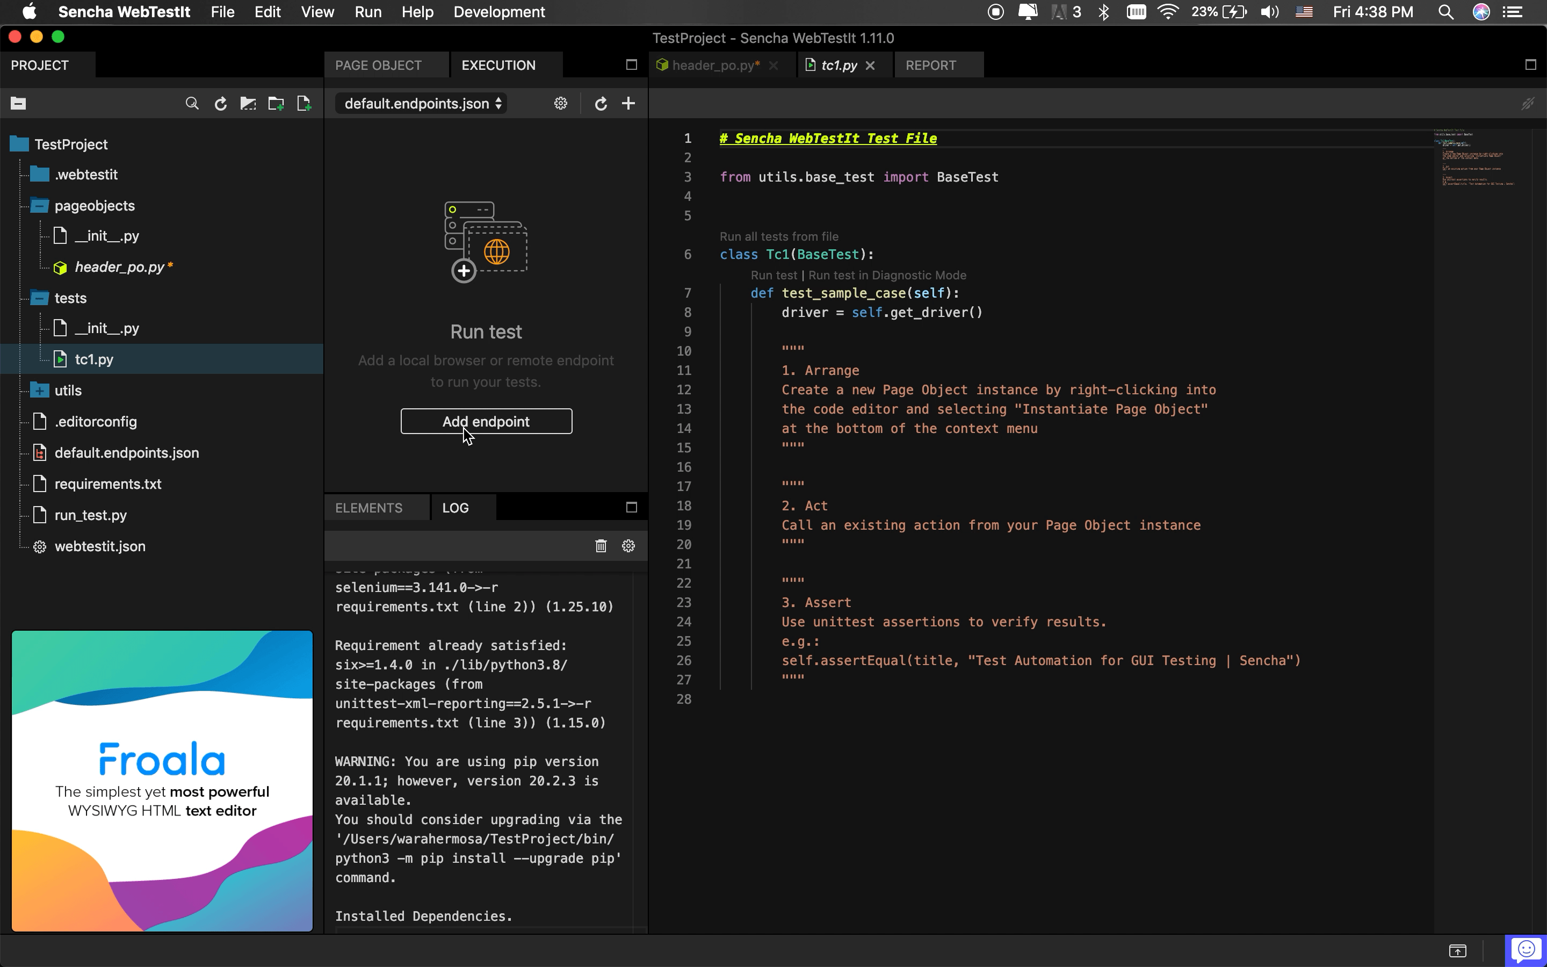1547x967 pixels.
Task: Maximize the code editor panel
Action: point(1530,64)
